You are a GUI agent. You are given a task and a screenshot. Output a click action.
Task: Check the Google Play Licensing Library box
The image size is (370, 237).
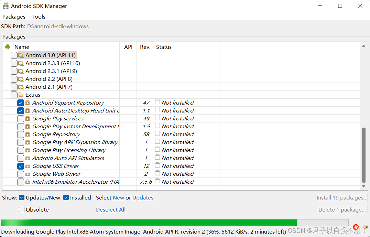[21, 150]
